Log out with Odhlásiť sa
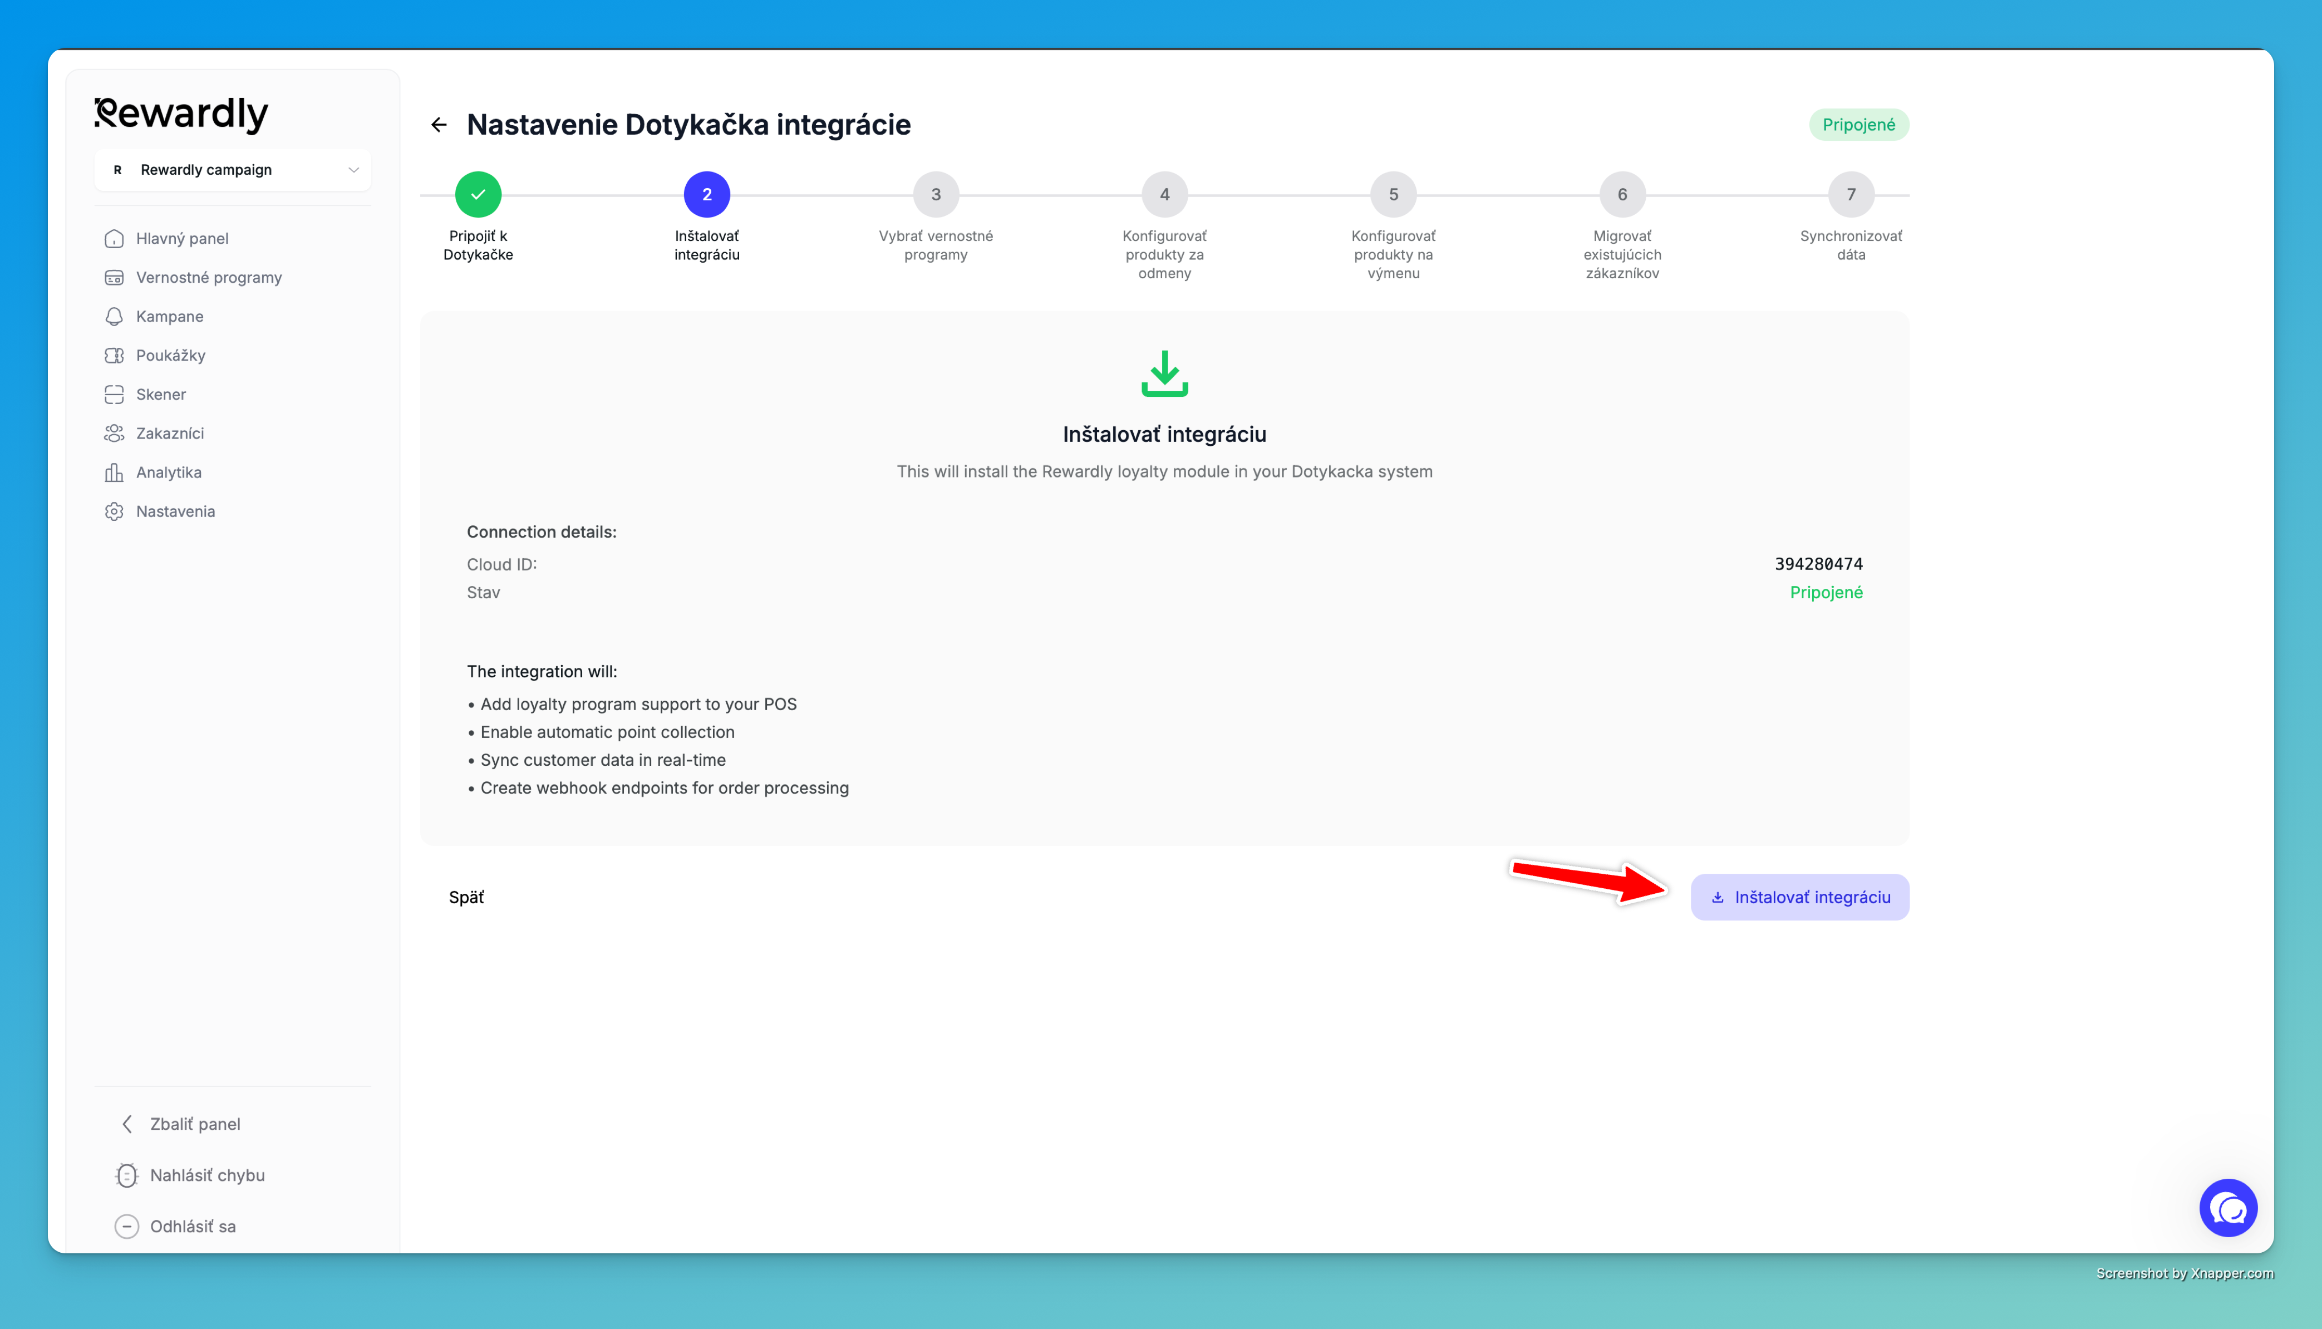This screenshot has height=1329, width=2322. pyautogui.click(x=193, y=1227)
